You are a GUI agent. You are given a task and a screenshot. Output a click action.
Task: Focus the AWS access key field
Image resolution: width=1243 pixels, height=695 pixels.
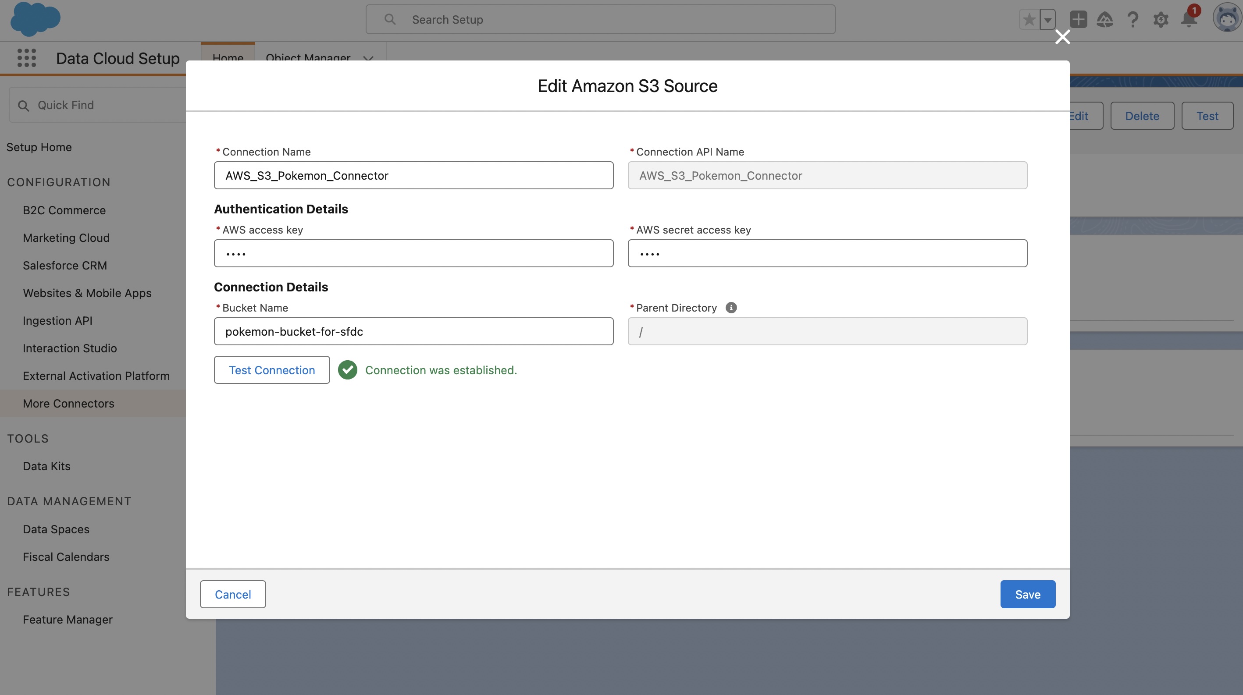[x=413, y=253]
